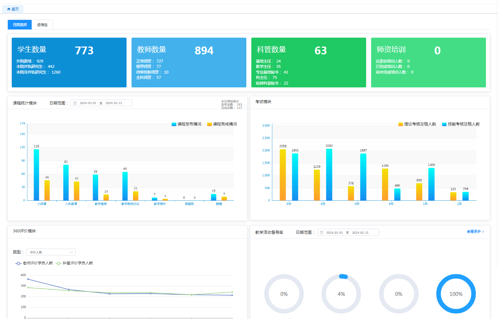Click the orange 理论考核及格人数 legend marker

pos(401,124)
